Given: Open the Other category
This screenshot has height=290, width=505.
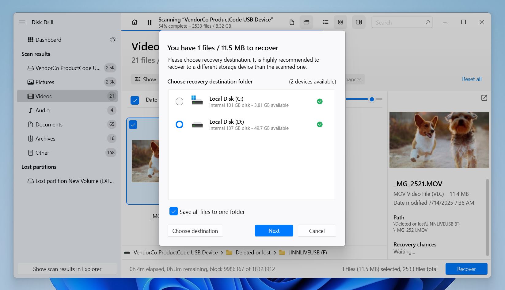Looking at the screenshot, I should (x=67, y=153).
